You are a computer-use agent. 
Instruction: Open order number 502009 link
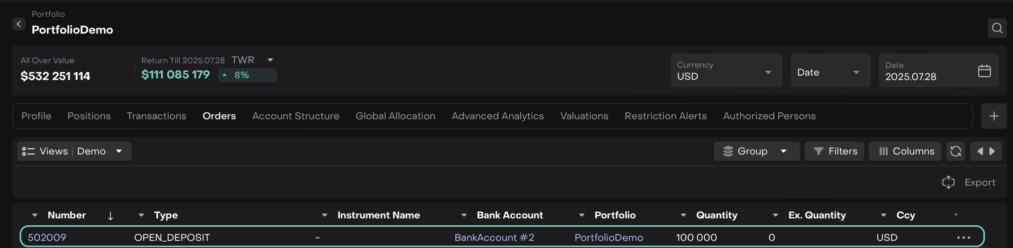47,238
